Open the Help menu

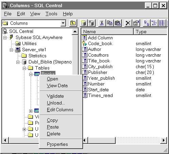(68, 14)
